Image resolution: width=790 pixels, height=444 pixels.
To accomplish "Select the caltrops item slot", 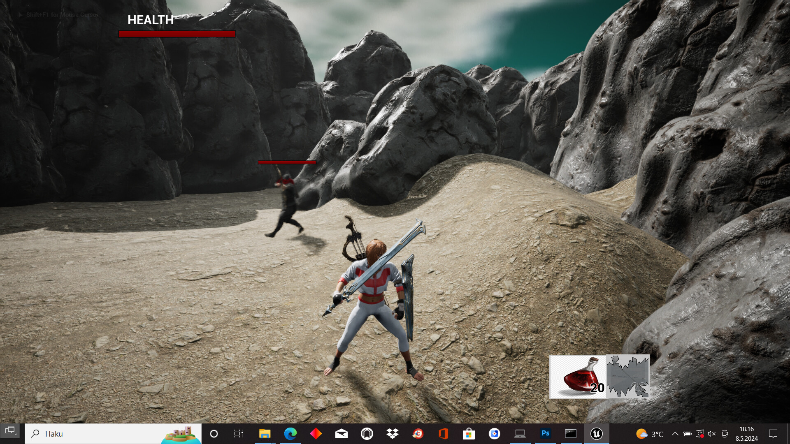I will tap(627, 376).
